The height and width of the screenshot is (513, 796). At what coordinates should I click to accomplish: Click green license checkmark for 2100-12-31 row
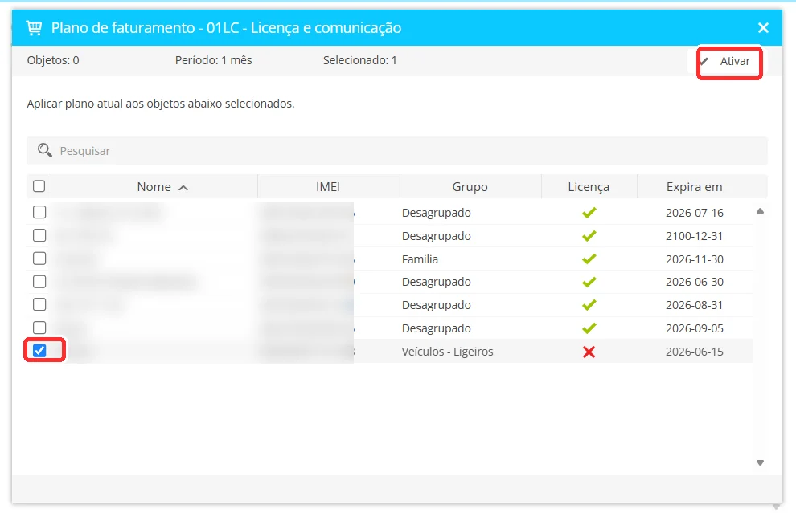coord(589,236)
